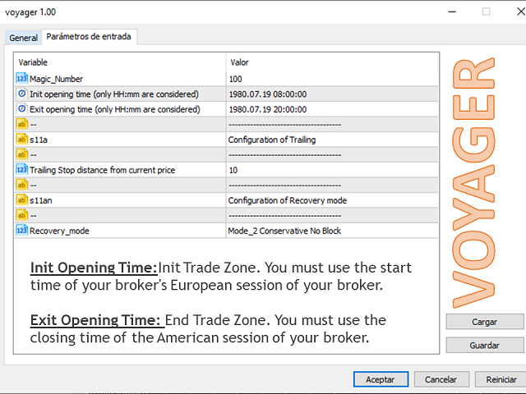The height and width of the screenshot is (394, 526).
Task: Switch to the General tab
Action: tap(23, 38)
